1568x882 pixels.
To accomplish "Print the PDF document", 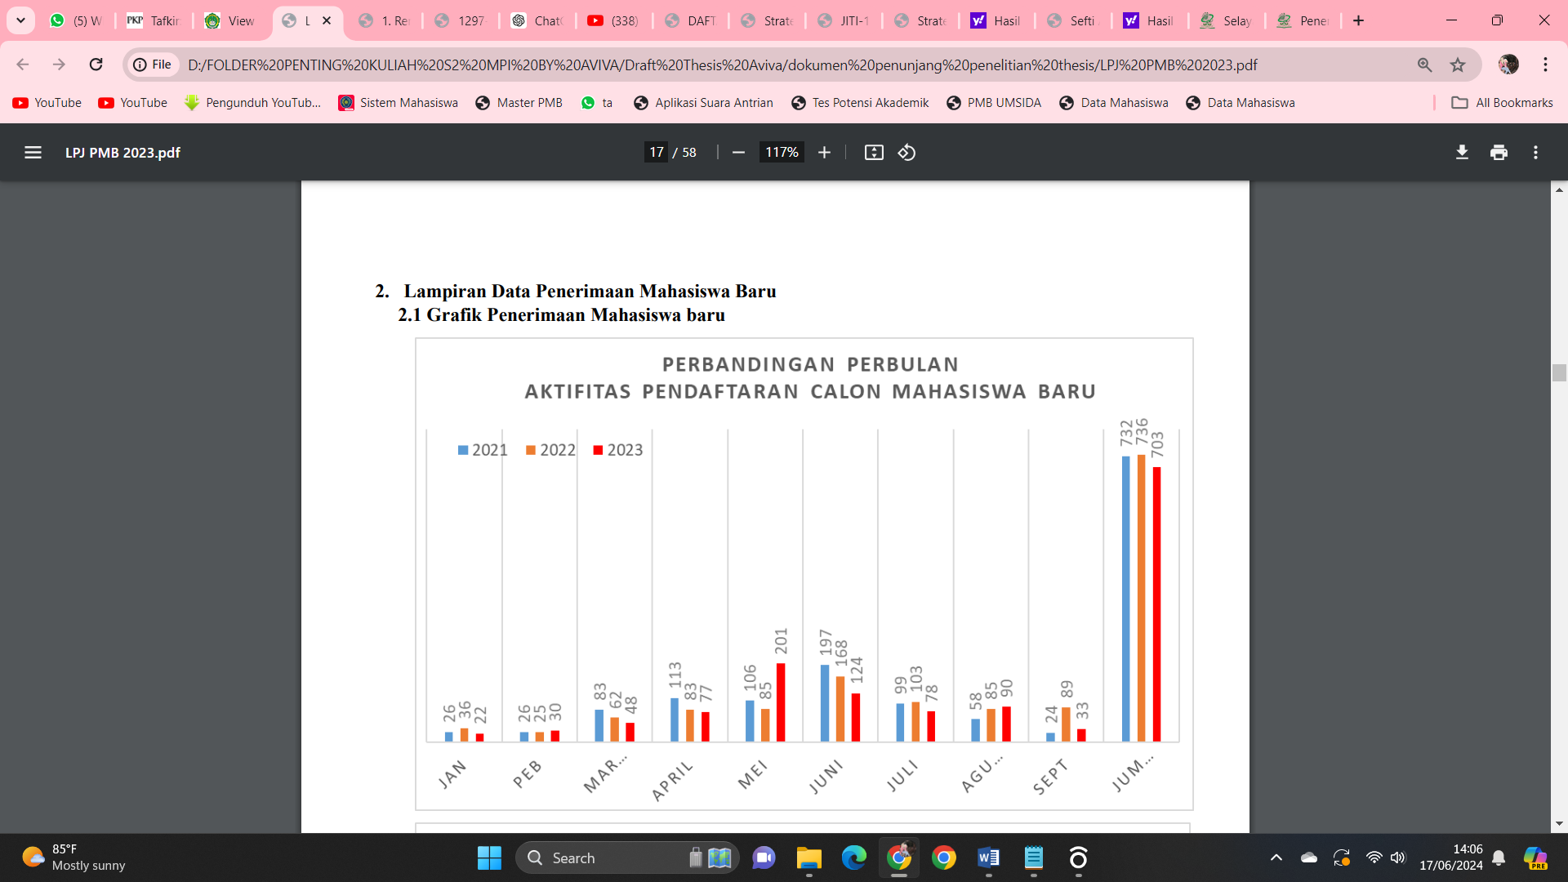I will pyautogui.click(x=1499, y=153).
